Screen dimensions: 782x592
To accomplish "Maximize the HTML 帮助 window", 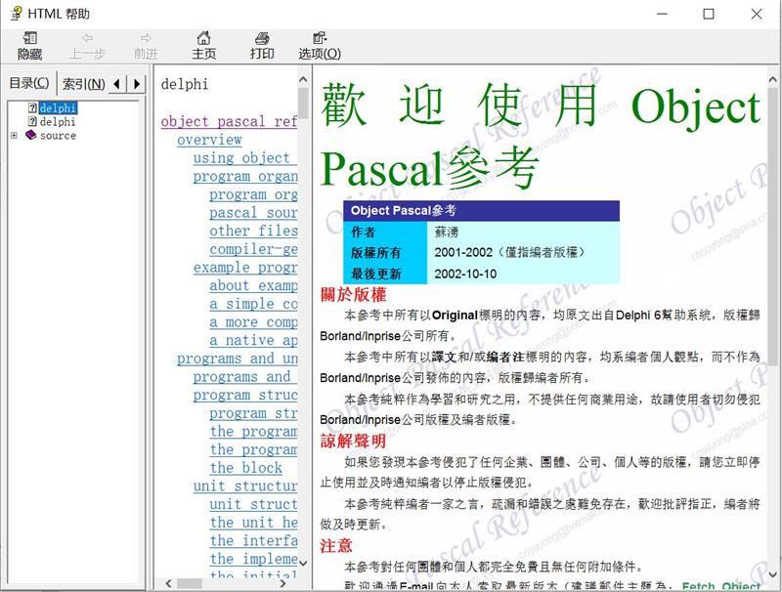I will click(x=709, y=14).
